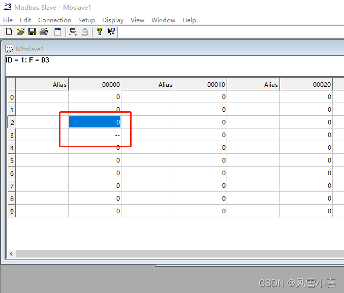Screen dimensions: 344x293
Task: Click the context help arrow icon
Action: coord(111,31)
